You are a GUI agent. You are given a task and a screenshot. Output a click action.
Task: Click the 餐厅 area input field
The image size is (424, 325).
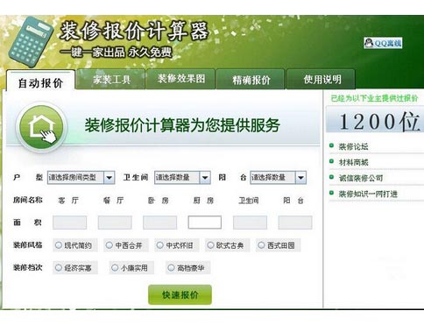pyautogui.click(x=115, y=223)
